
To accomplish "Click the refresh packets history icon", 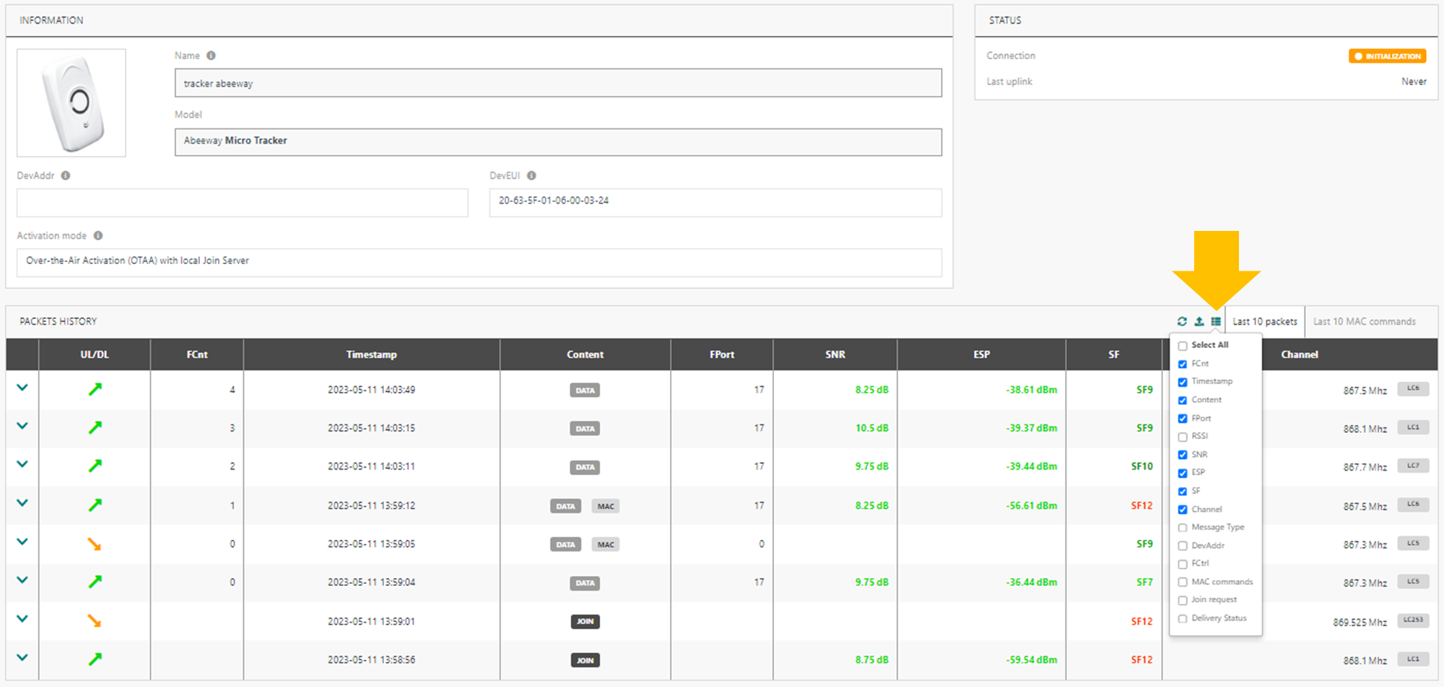I will tap(1182, 321).
